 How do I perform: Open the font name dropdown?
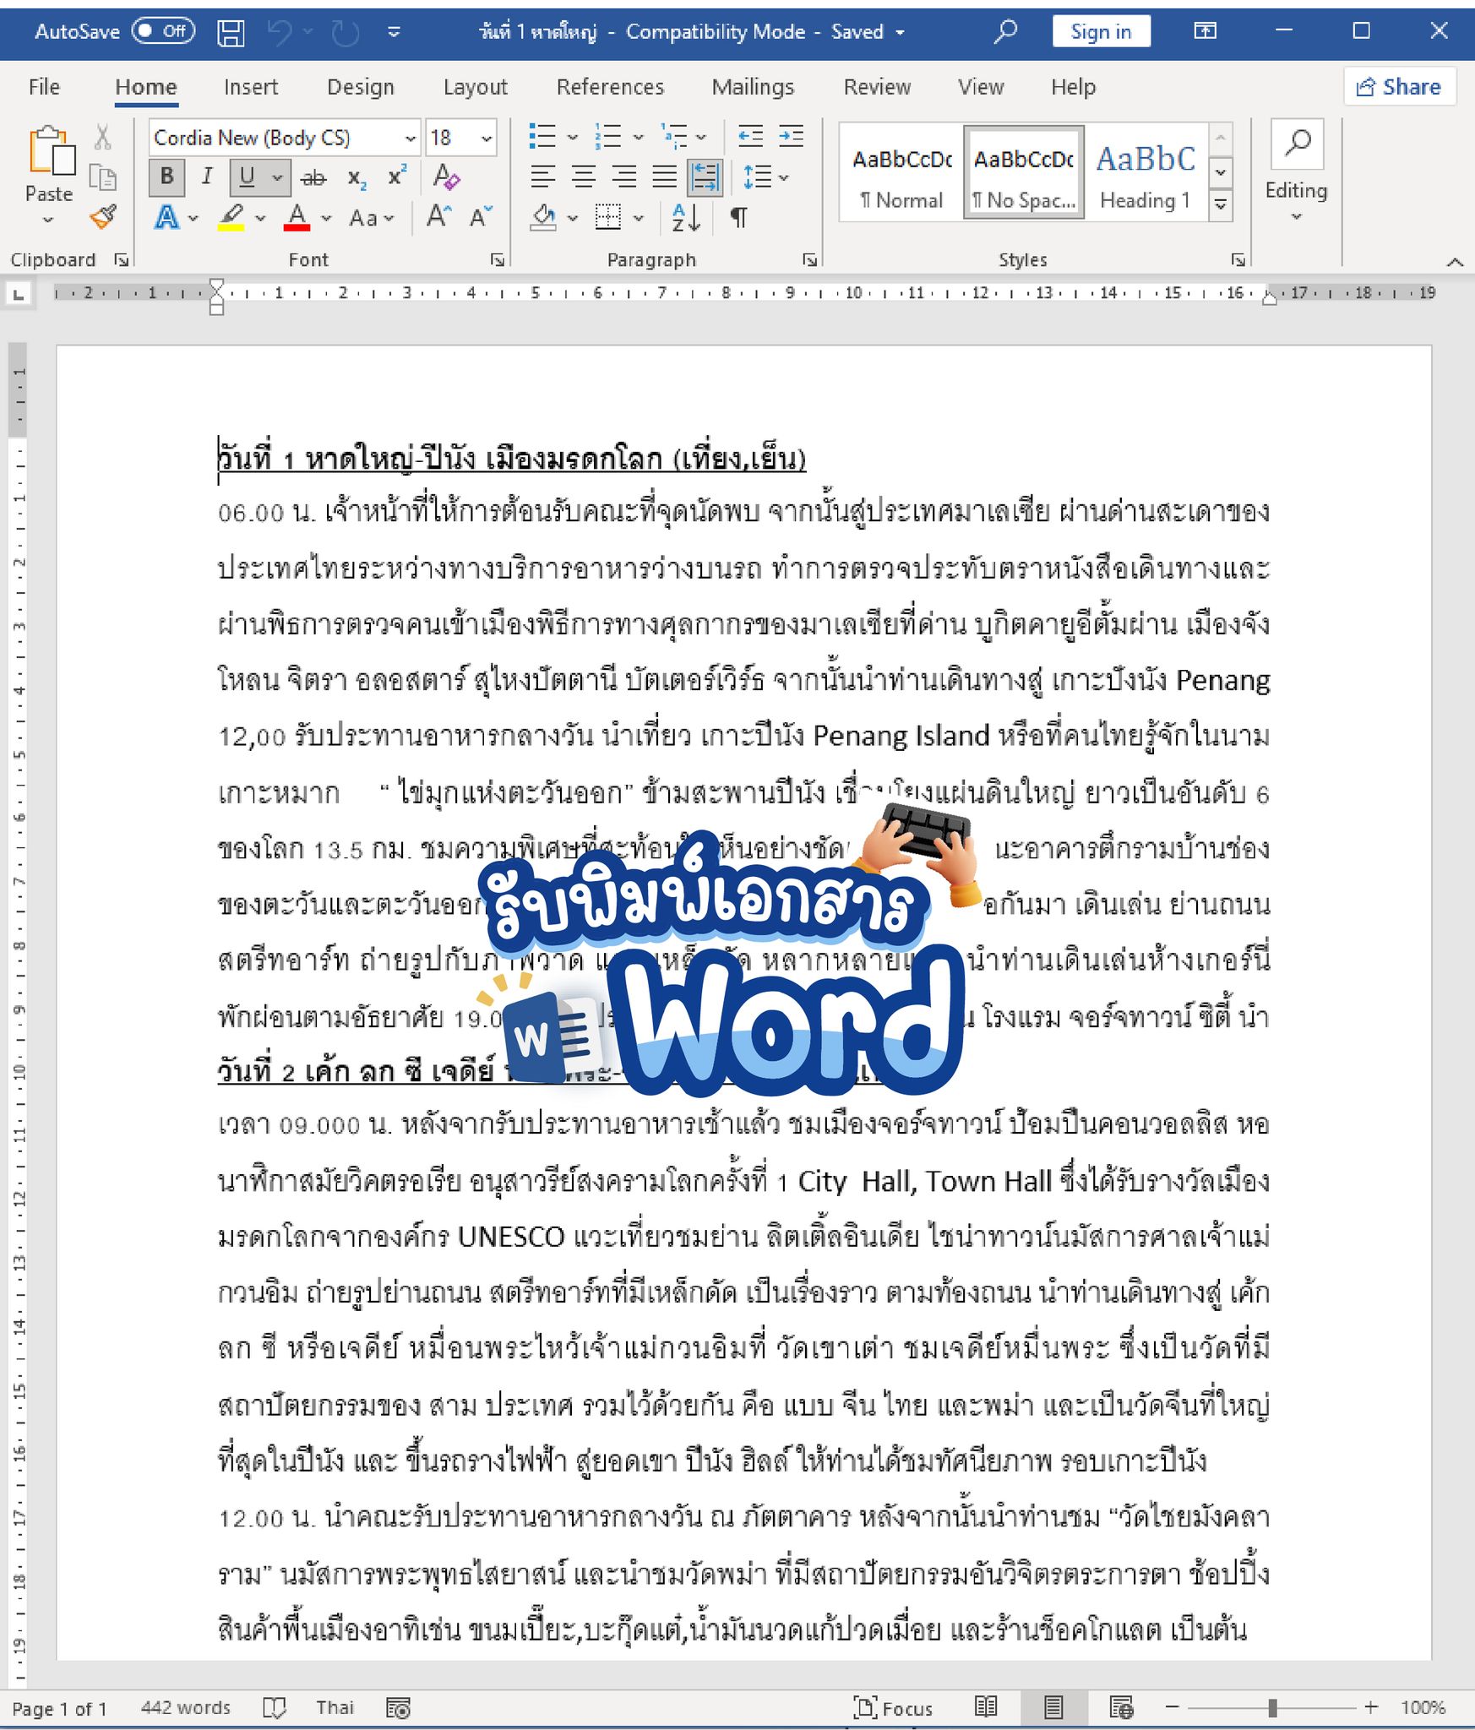411,139
